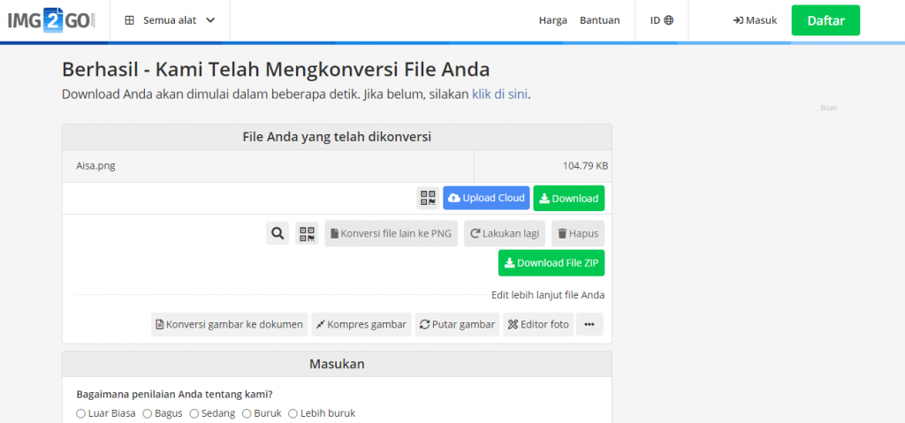This screenshot has width=905, height=423.
Task: Select the Luar Biasa rating option
Action: tap(81, 413)
